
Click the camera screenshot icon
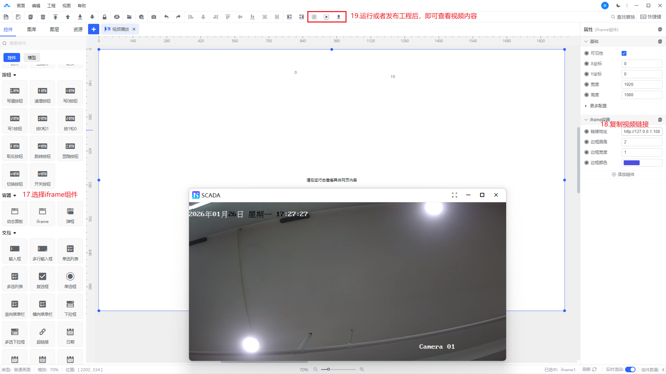coord(154,17)
